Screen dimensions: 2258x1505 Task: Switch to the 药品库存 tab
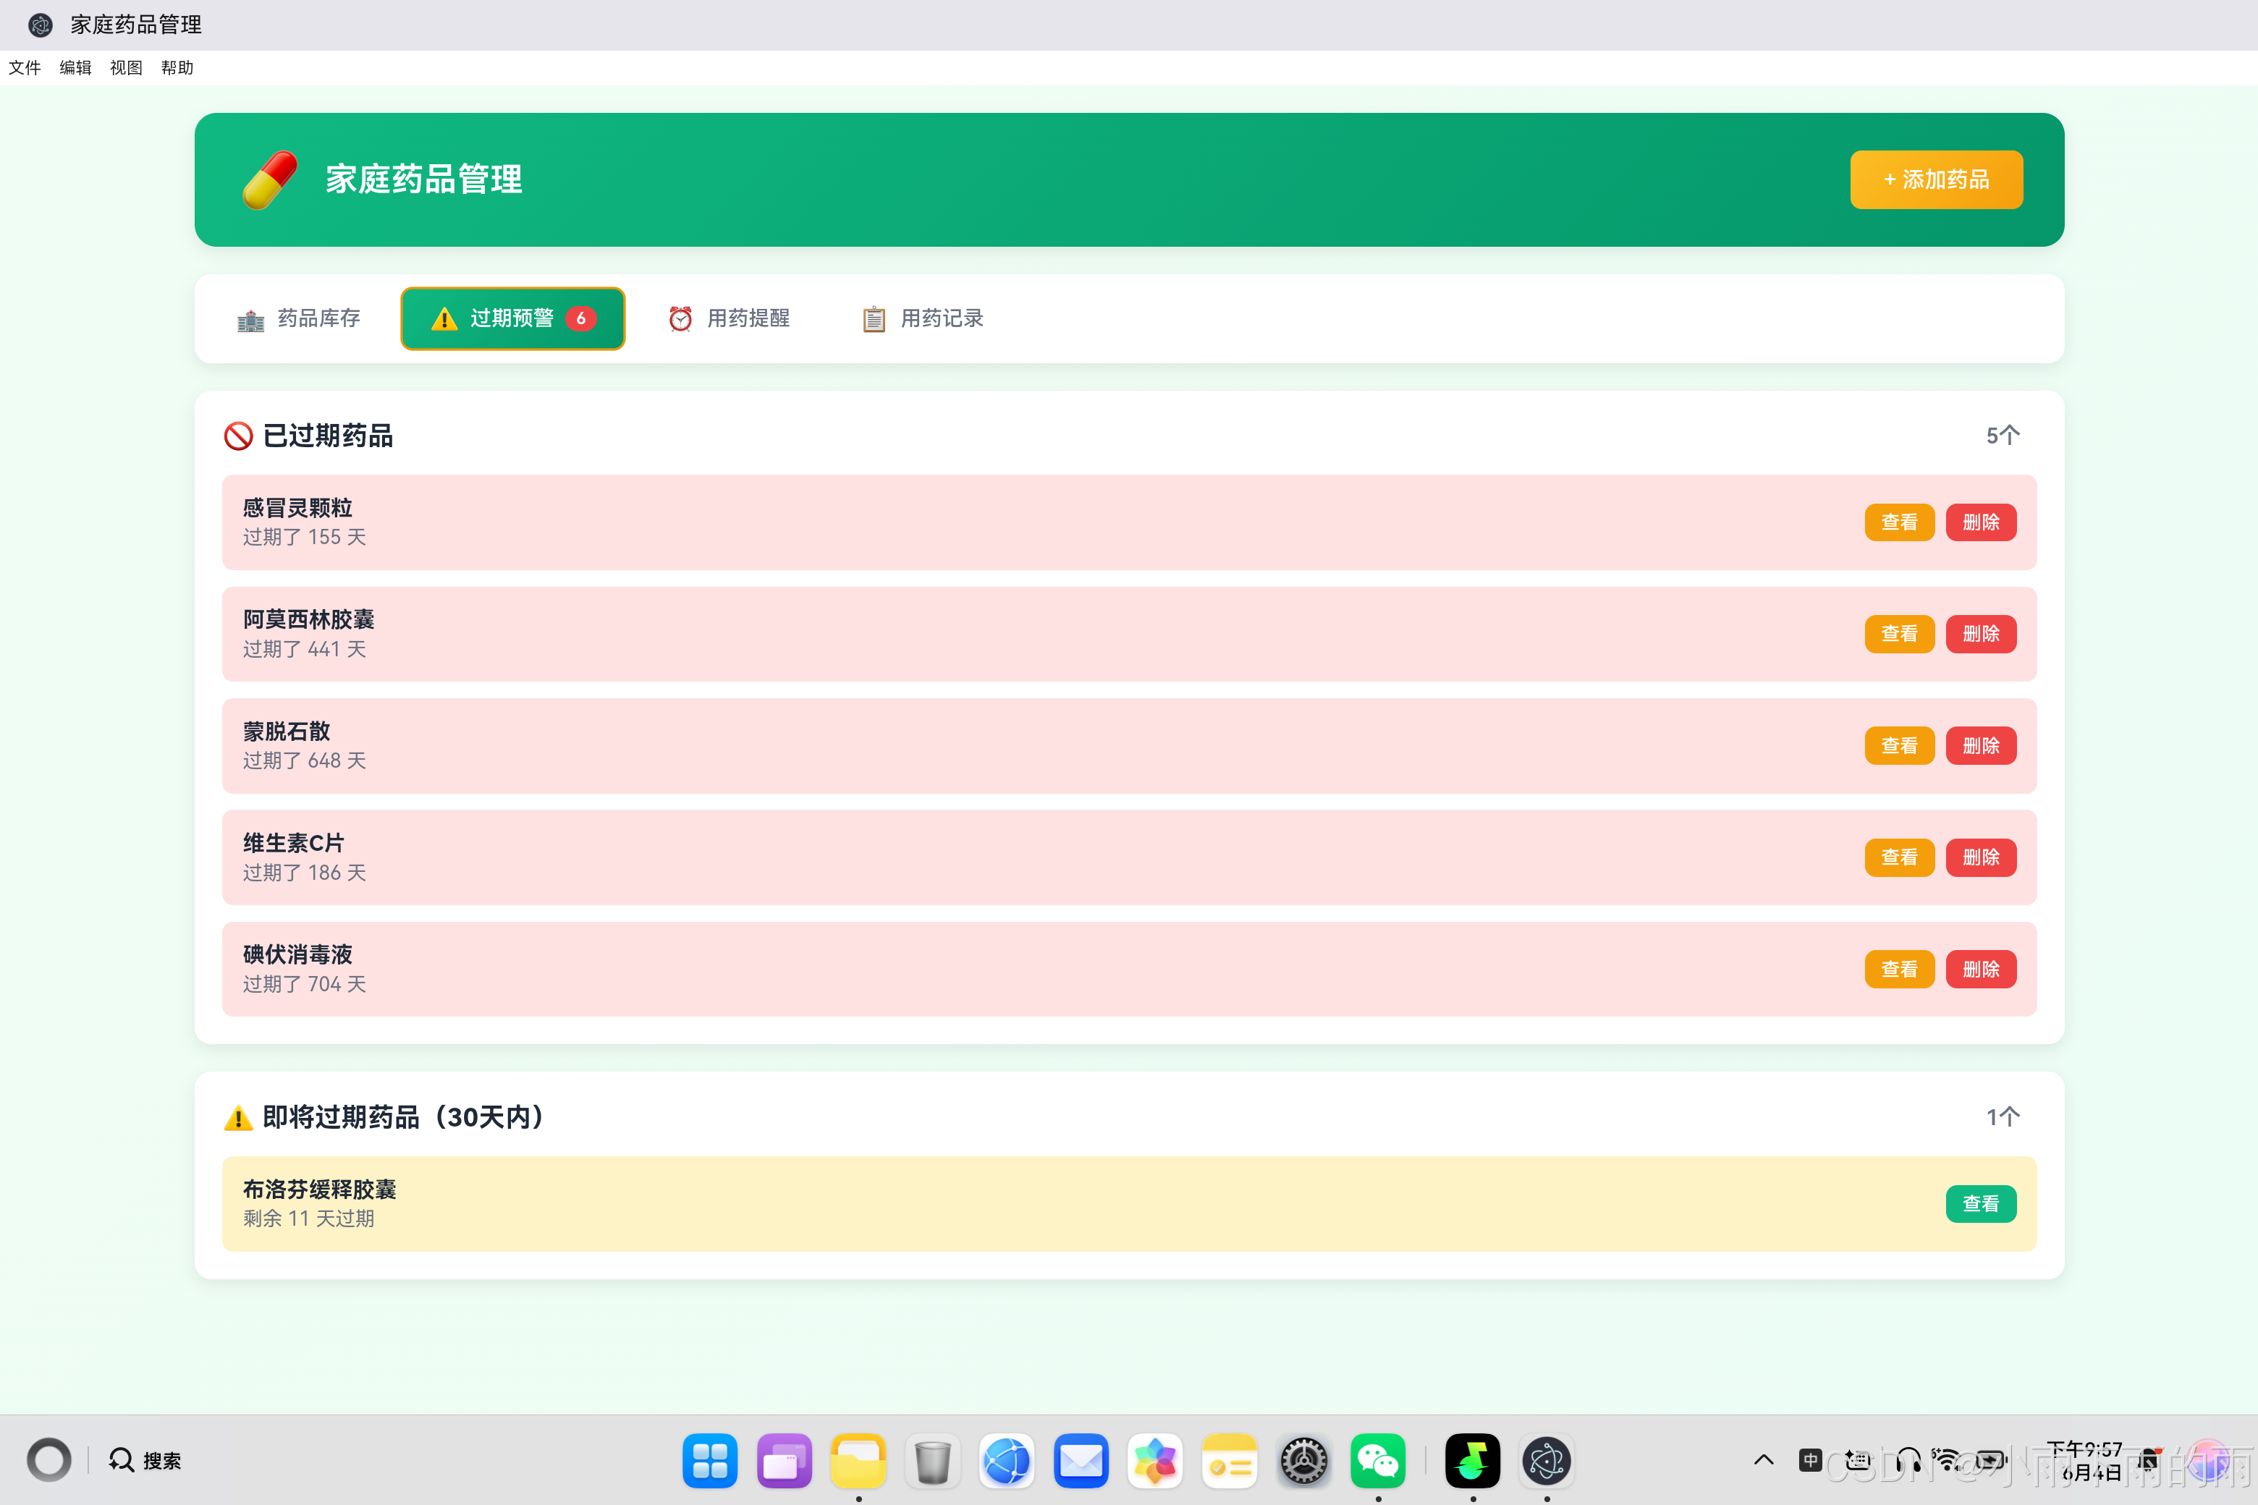pyautogui.click(x=299, y=318)
